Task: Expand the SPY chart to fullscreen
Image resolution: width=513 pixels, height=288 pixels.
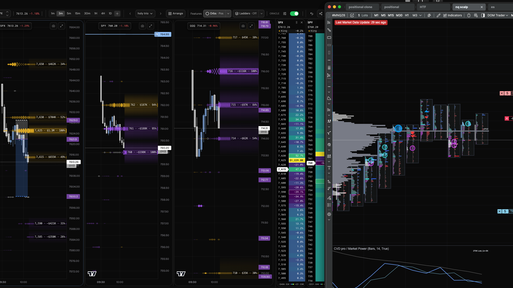Action: (x=151, y=26)
